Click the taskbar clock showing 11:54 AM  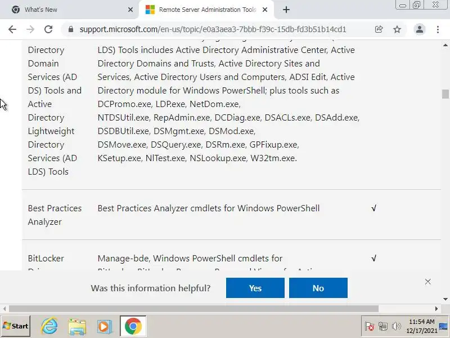(421, 322)
